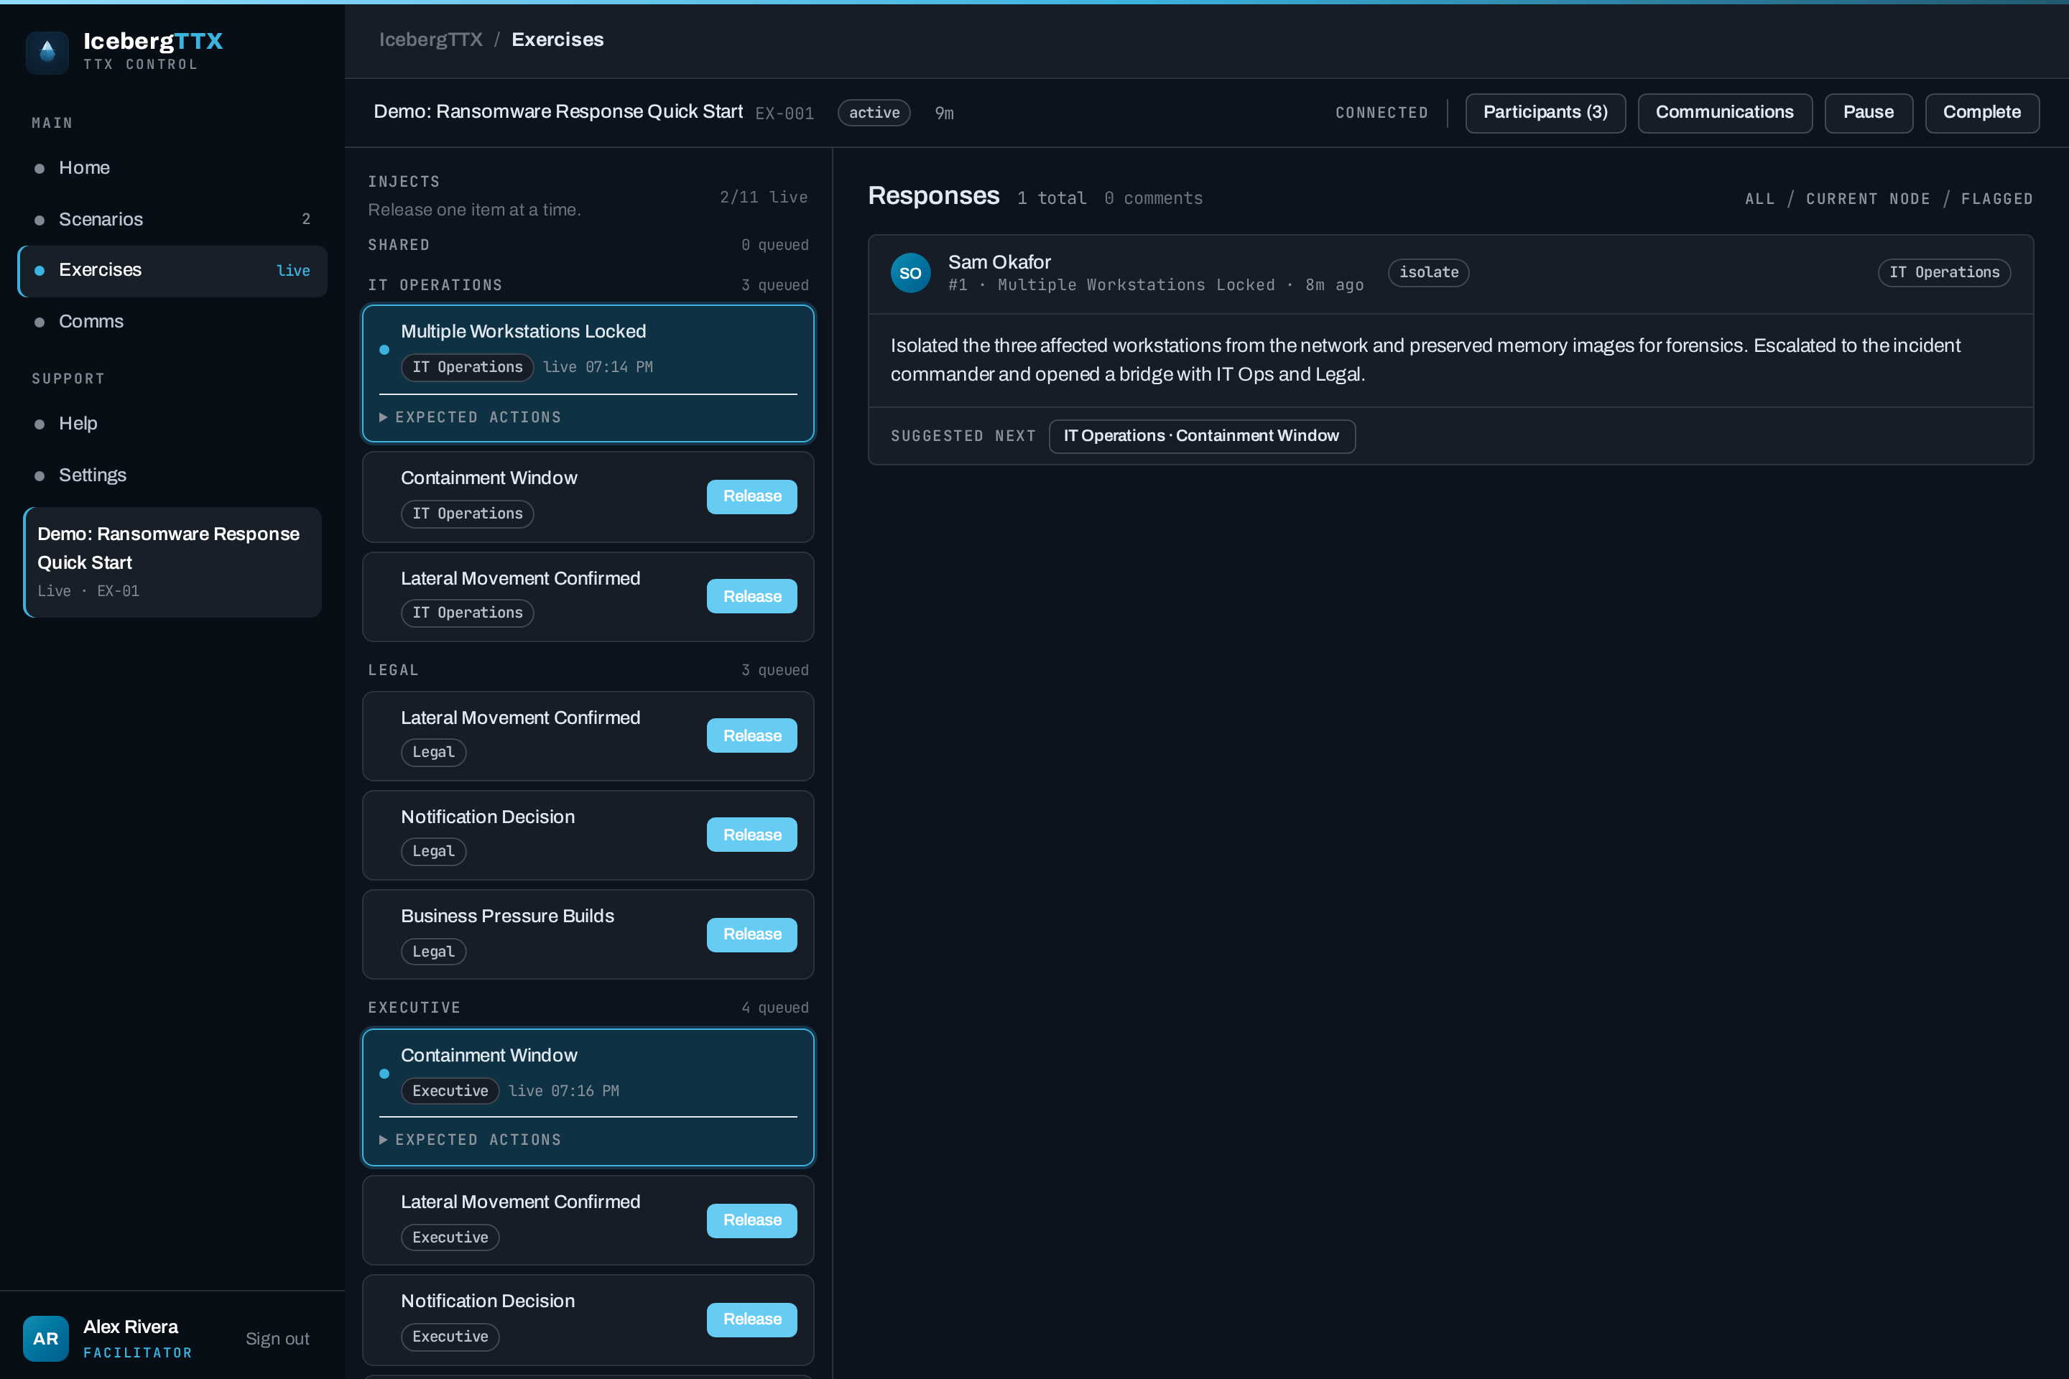Image resolution: width=2069 pixels, height=1379 pixels.
Task: Release Executive Lateral Movement Confirmed inject
Action: pyautogui.click(x=752, y=1220)
